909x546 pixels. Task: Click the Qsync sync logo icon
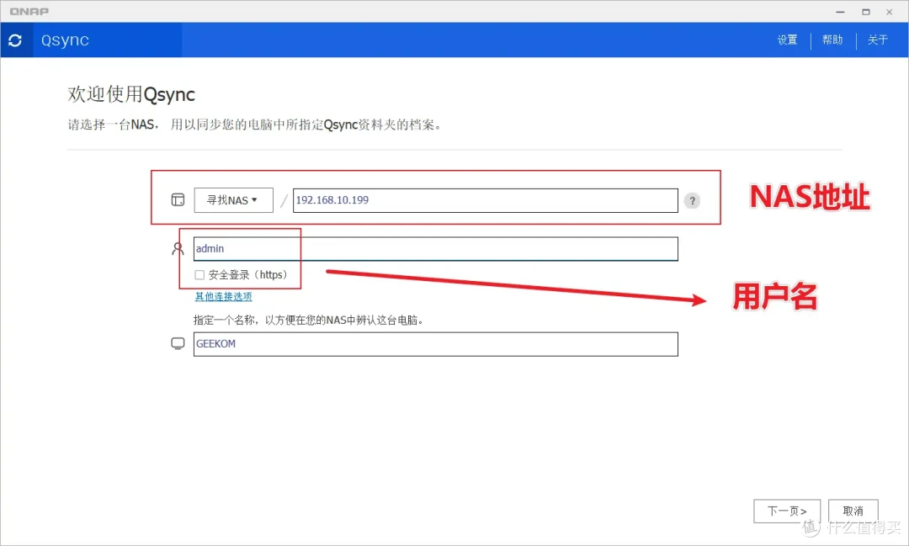pyautogui.click(x=16, y=40)
